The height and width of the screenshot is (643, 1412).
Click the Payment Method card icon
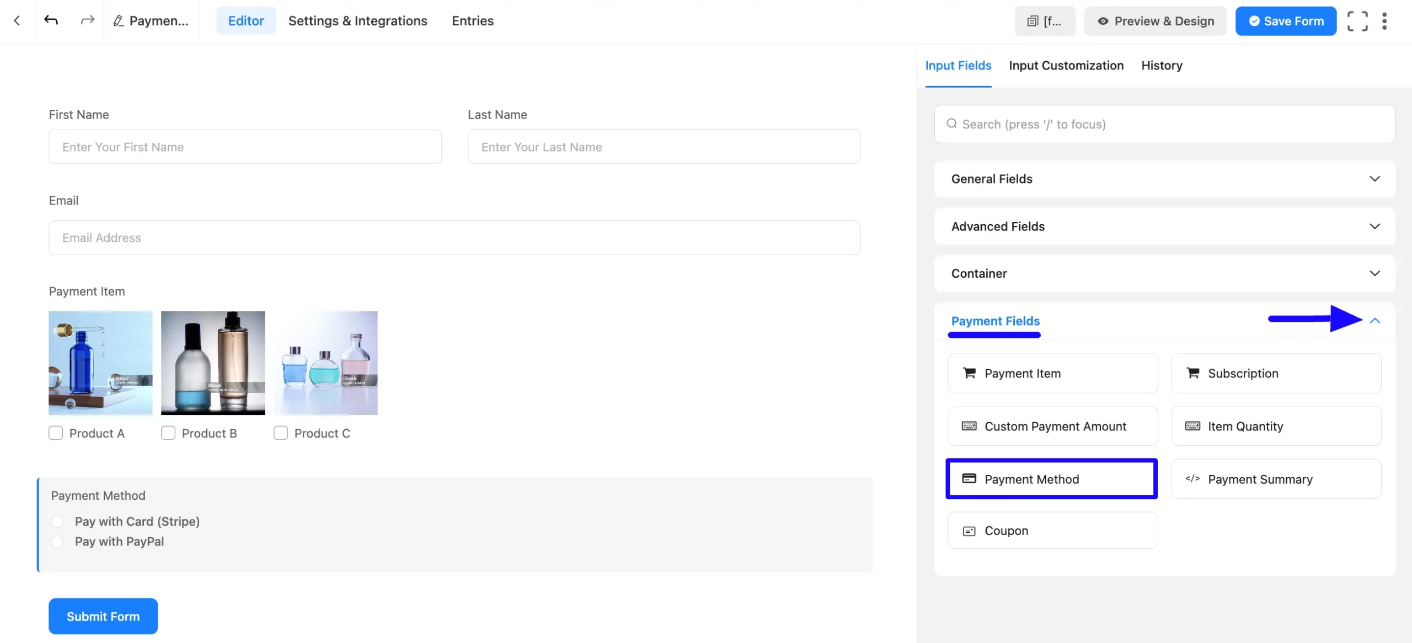[x=969, y=478]
